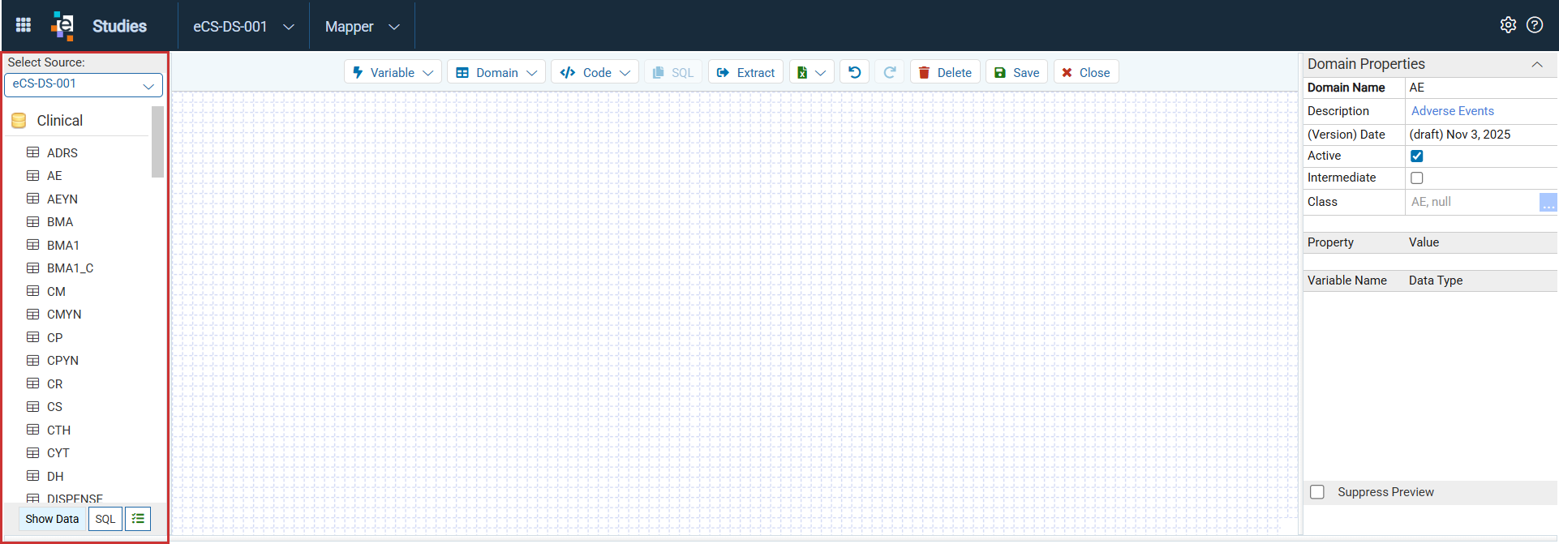The image size is (1559, 544).
Task: Click the Show Data button
Action: tap(52, 519)
